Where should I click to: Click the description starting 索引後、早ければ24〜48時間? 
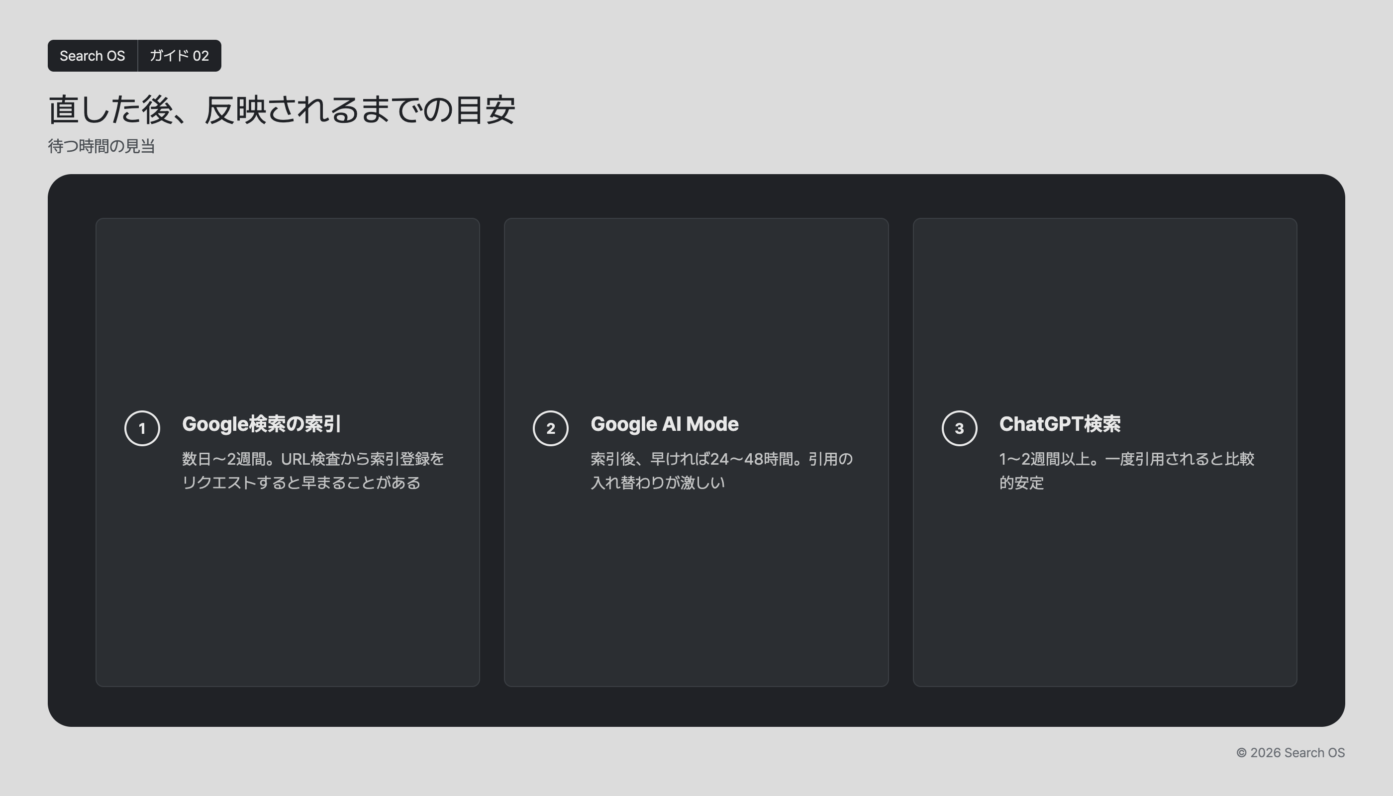pos(722,470)
